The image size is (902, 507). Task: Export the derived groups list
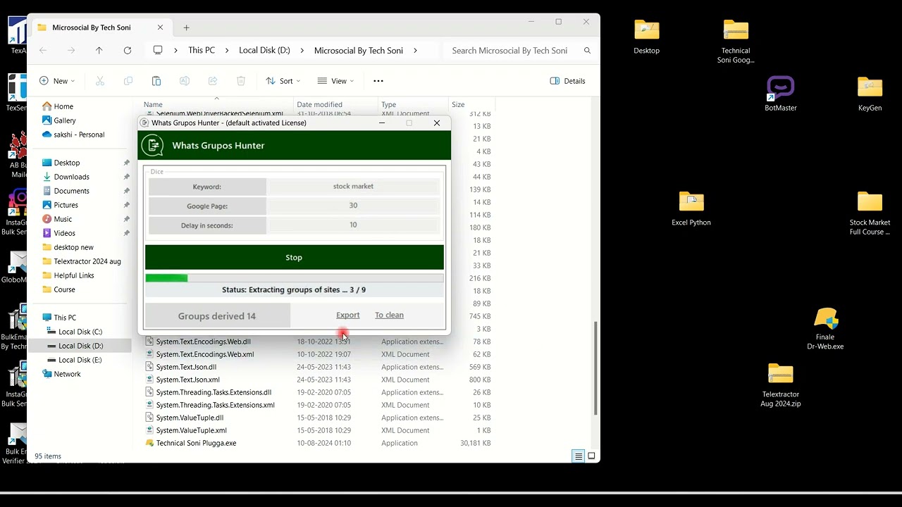pos(348,315)
